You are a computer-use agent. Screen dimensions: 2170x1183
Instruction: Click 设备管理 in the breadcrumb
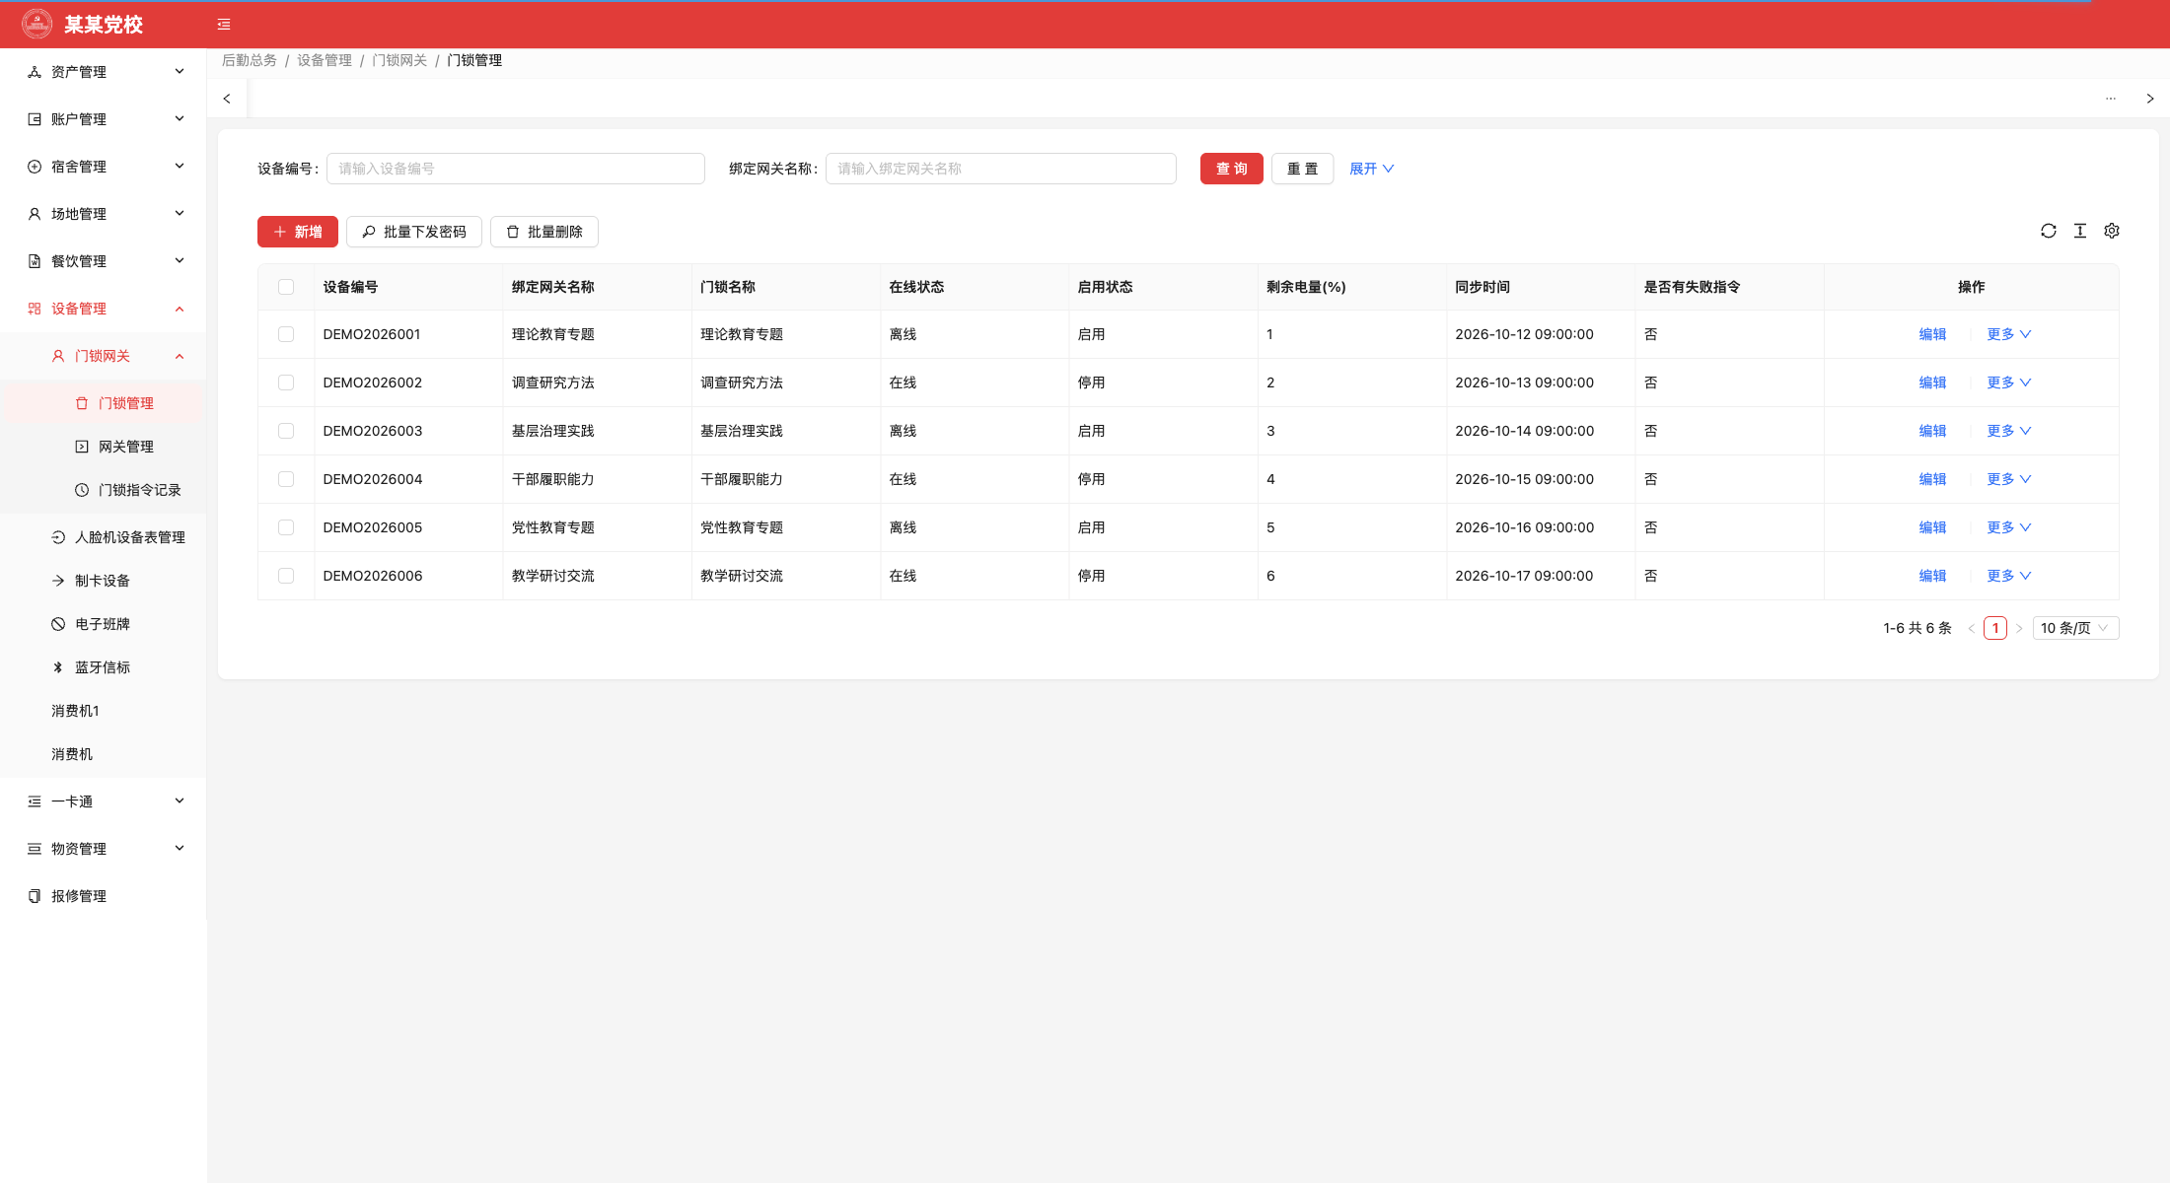325,60
